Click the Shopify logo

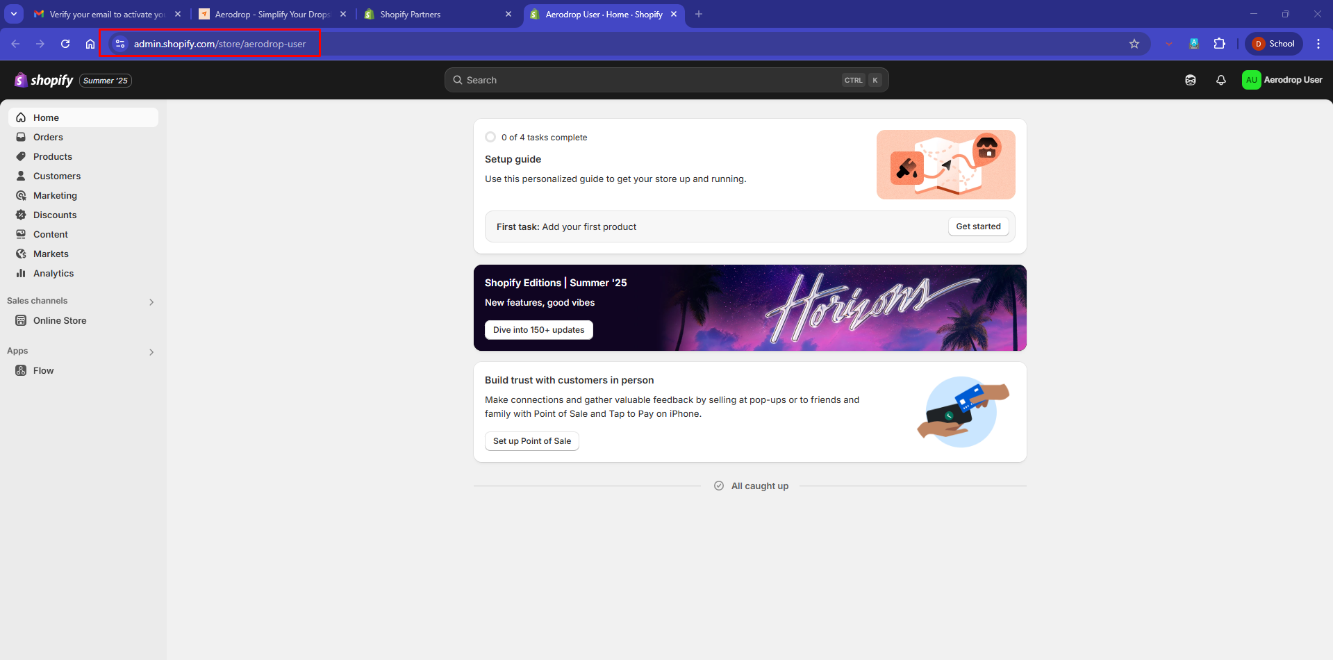44,80
